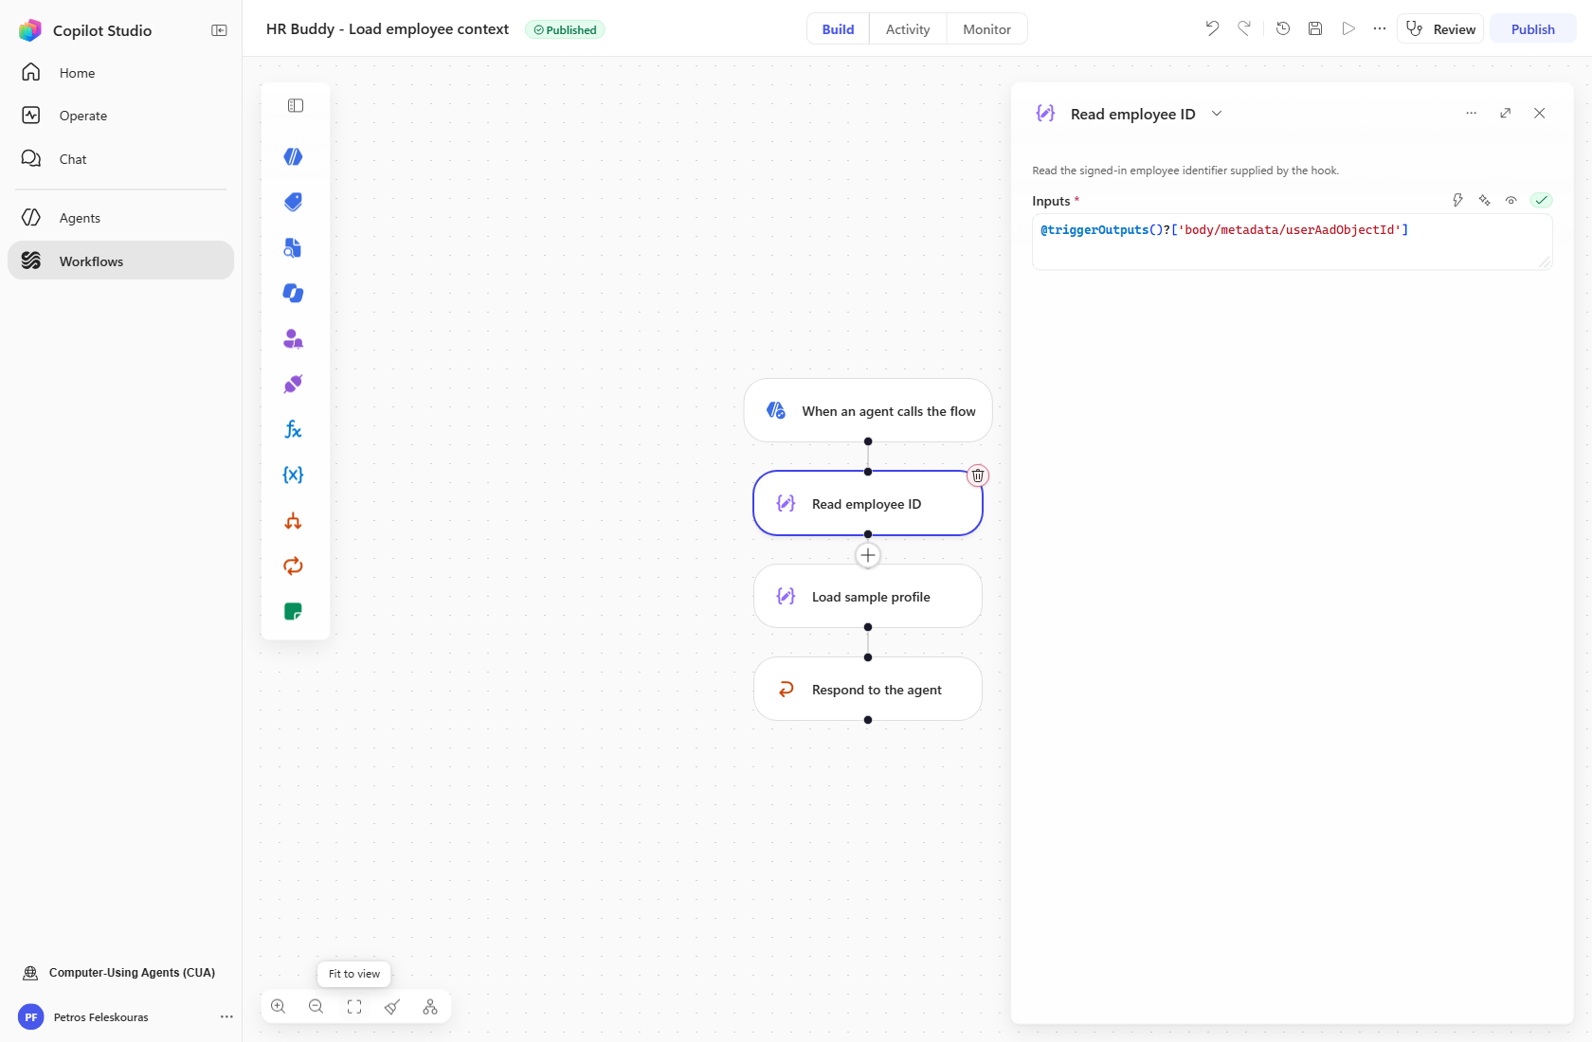
Task: Switch to the Monitor tab
Action: (x=986, y=29)
